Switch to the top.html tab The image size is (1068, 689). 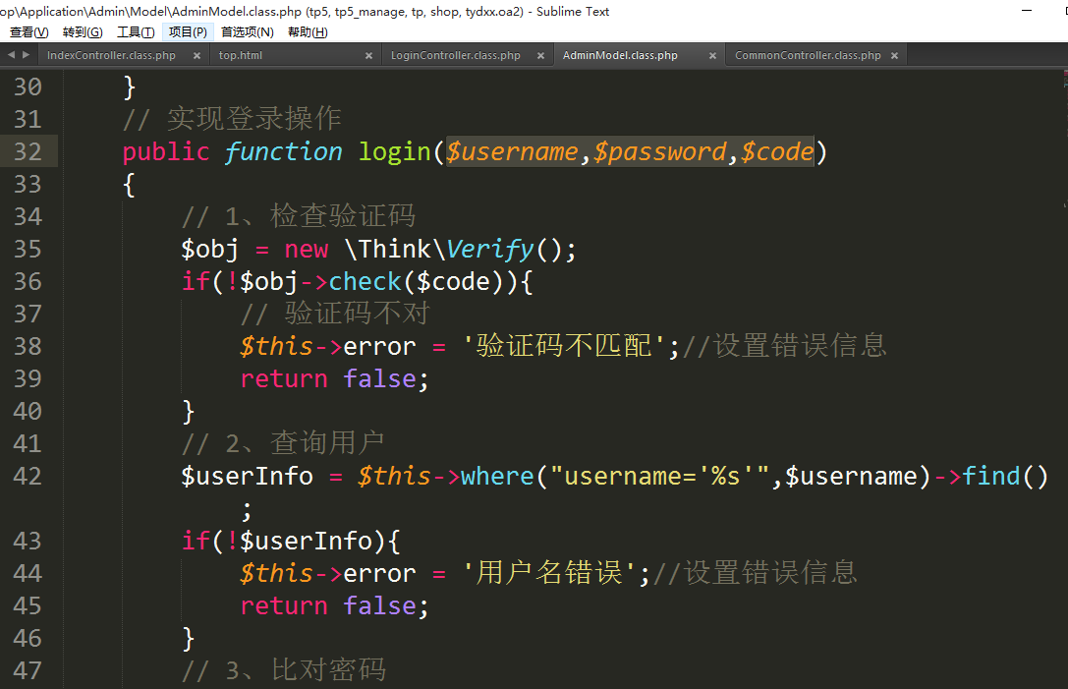point(241,56)
